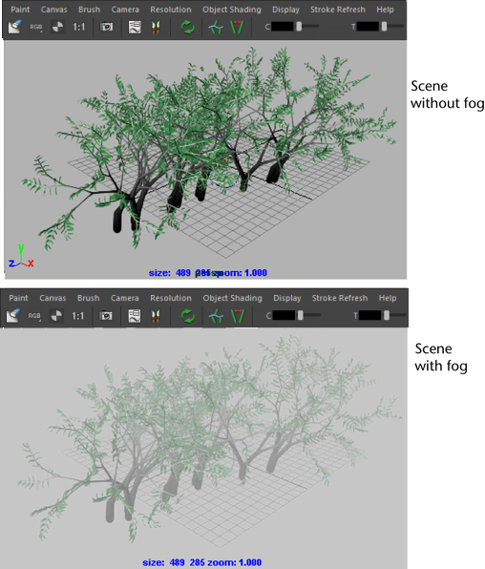Open the Resolution dropdown menu in the without-fog panel
The width and height of the screenshot is (485, 569).
(x=171, y=10)
